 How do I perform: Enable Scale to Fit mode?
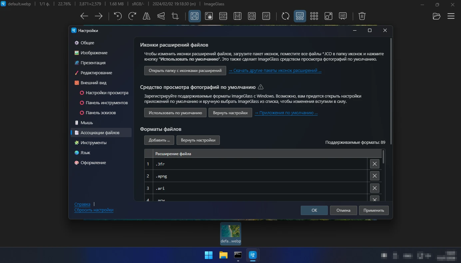(x=252, y=16)
